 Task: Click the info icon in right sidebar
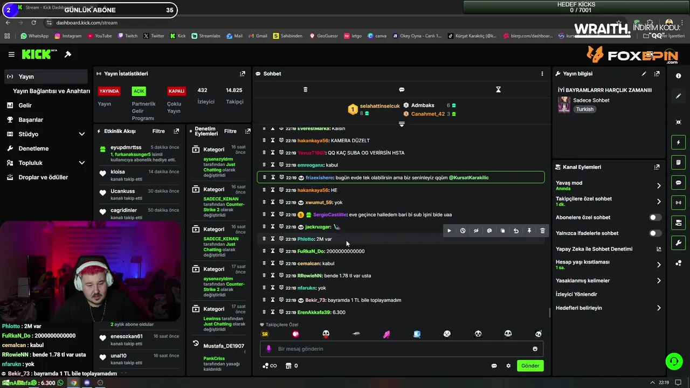(678, 76)
